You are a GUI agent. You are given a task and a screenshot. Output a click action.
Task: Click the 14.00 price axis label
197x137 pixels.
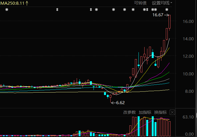coord(188,39)
